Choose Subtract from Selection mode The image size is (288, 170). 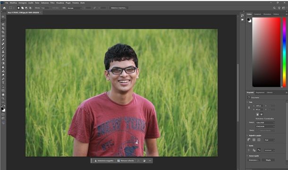tap(26, 8)
